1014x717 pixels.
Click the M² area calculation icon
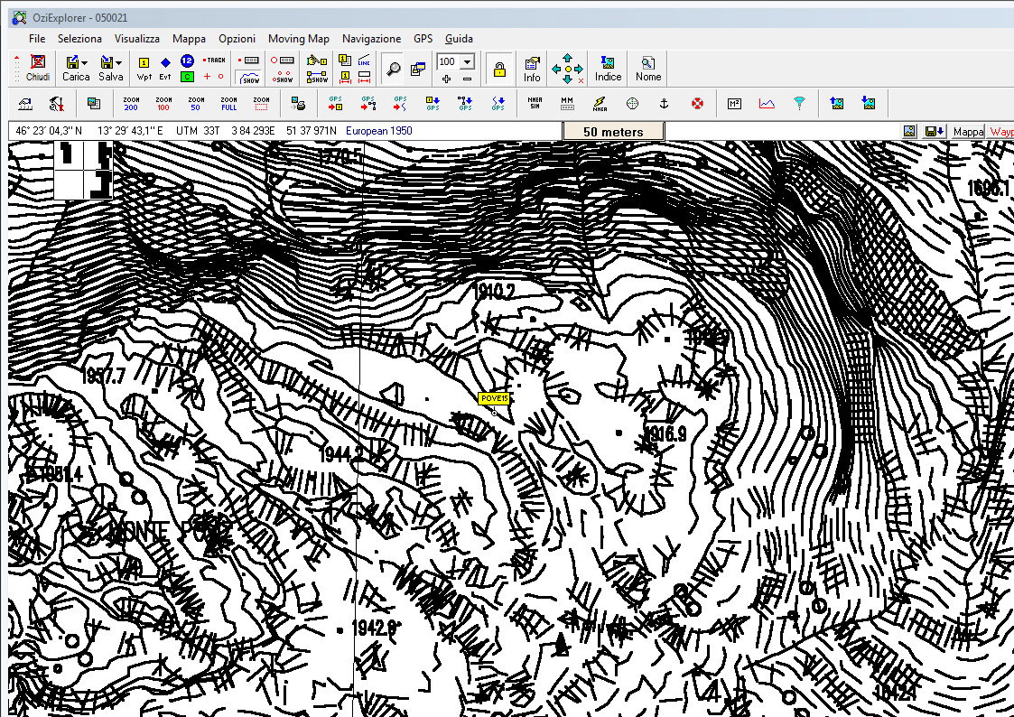(734, 103)
